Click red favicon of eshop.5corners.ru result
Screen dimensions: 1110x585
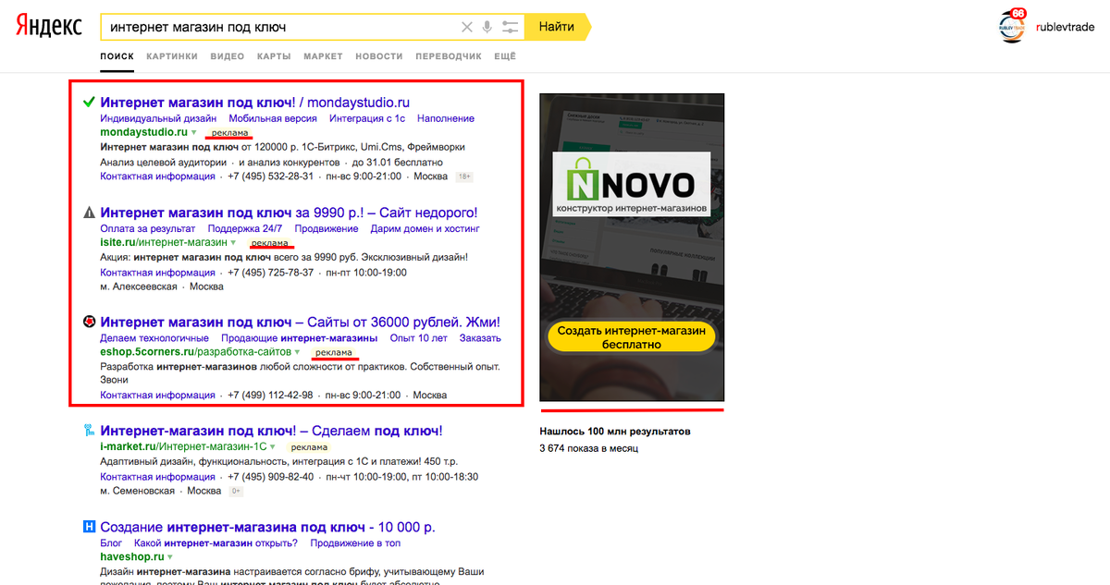click(x=89, y=322)
